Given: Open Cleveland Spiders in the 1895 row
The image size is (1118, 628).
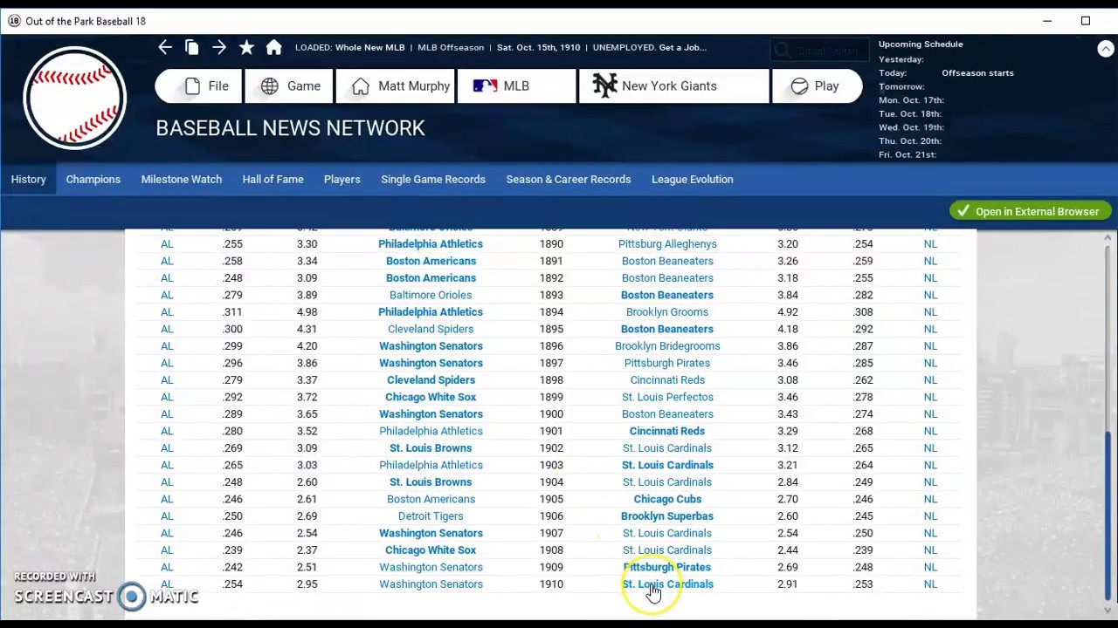Looking at the screenshot, I should [x=431, y=329].
